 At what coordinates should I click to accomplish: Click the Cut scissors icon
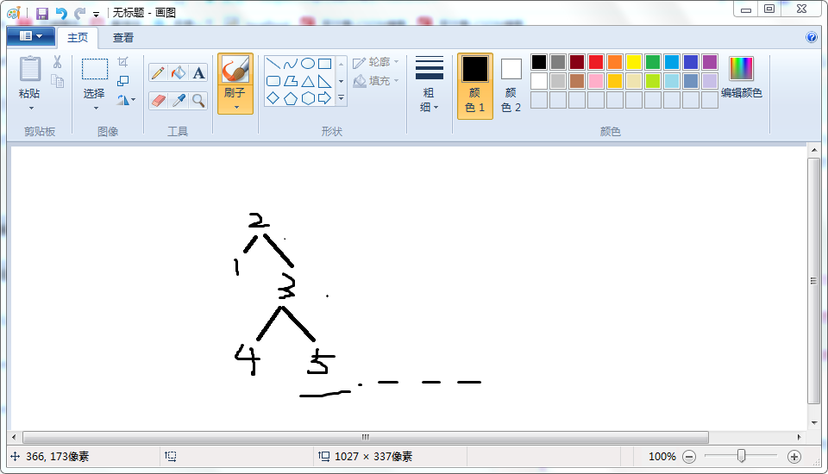click(57, 62)
